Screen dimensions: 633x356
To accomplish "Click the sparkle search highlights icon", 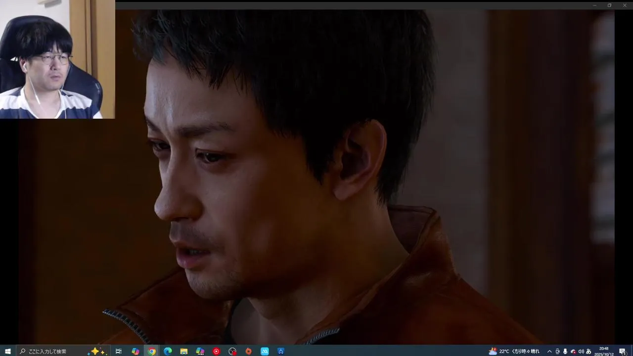I will tap(97, 351).
